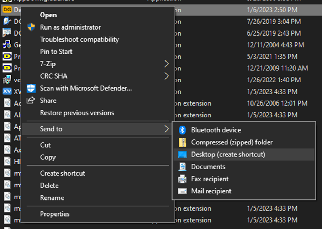The width and height of the screenshot is (322, 229).
Task: Expand the 7-Zip submenu arrow
Action: coord(167,64)
